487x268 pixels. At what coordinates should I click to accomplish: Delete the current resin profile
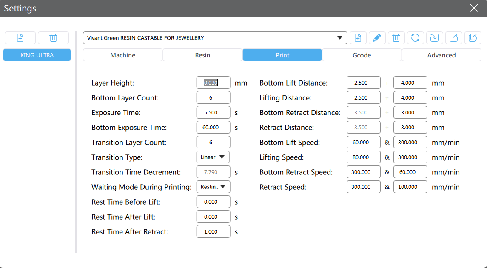coord(396,38)
